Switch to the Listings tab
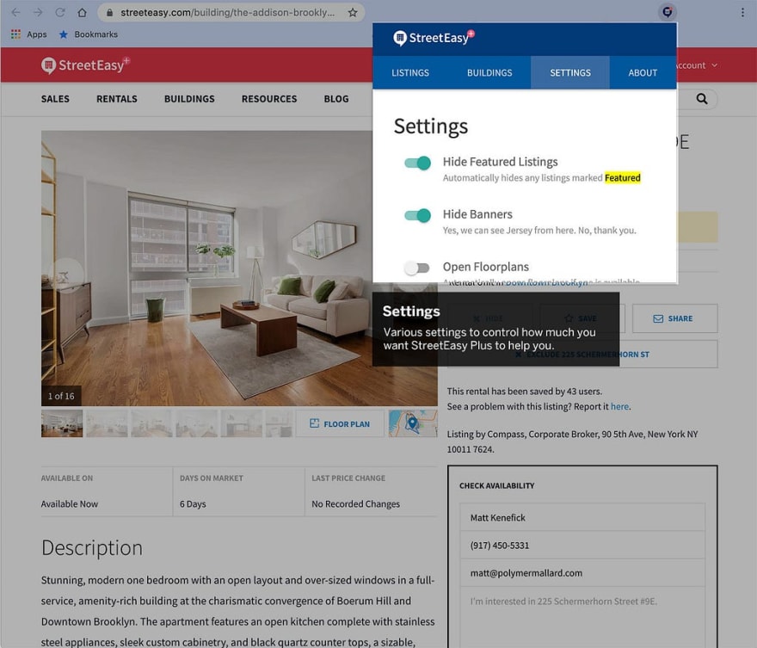 click(x=410, y=72)
